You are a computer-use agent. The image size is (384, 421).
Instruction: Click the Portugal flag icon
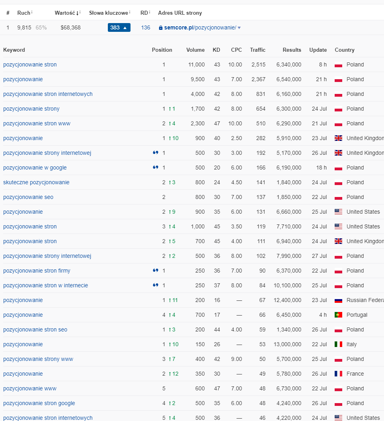pyautogui.click(x=338, y=315)
